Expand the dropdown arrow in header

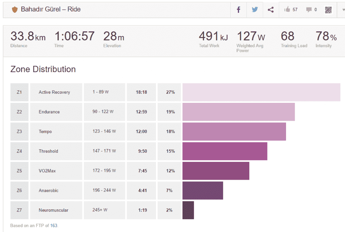pos(343,10)
